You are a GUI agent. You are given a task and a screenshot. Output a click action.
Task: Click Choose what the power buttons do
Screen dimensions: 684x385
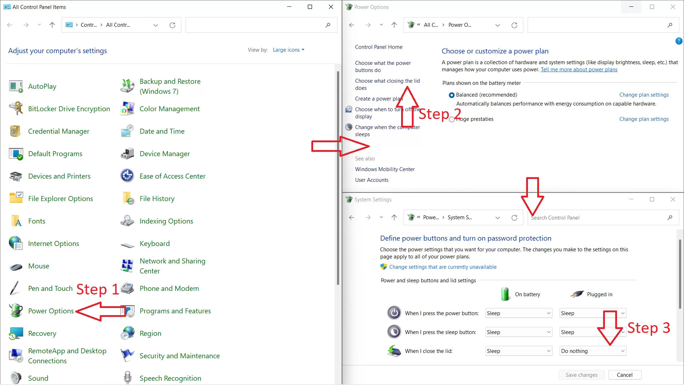tap(383, 67)
